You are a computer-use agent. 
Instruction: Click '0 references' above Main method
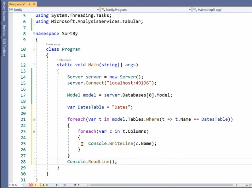64,60
